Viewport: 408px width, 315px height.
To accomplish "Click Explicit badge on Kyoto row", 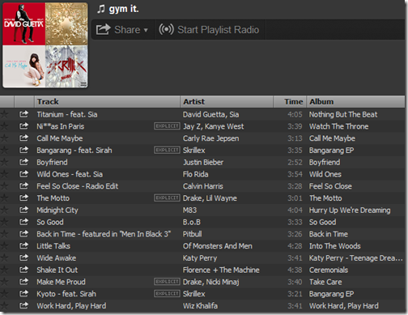I will [167, 293].
